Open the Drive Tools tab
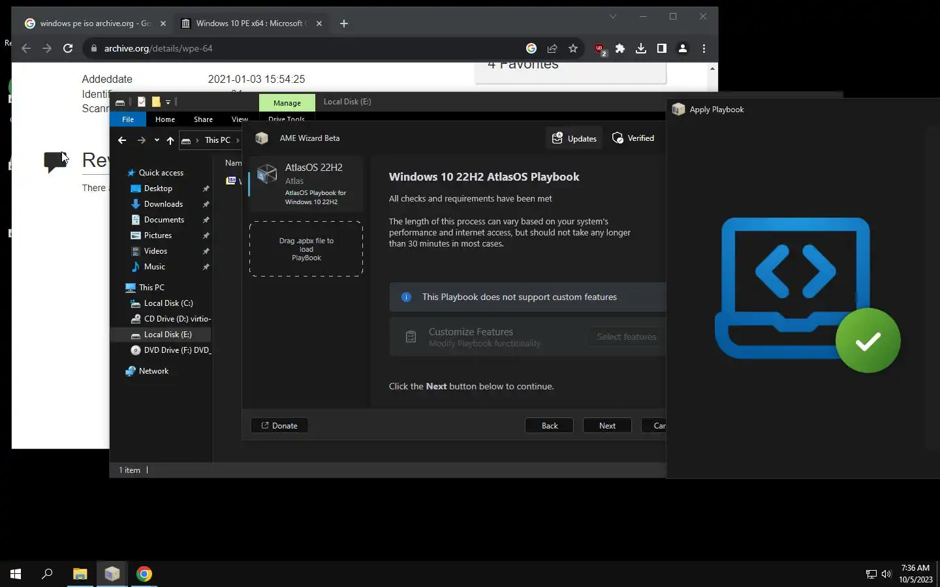The height and width of the screenshot is (587, 940). pyautogui.click(x=287, y=119)
